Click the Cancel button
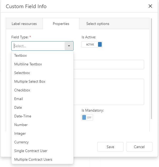This screenshot has width=159, height=167. tap(139, 147)
